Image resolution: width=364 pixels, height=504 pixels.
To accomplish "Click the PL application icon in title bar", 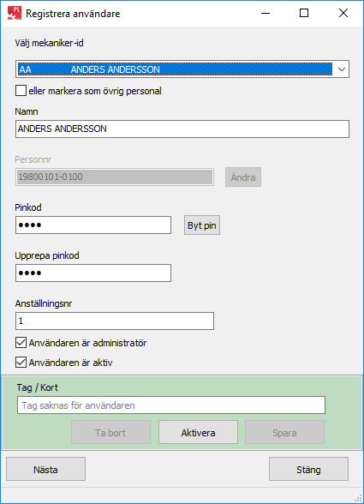I will coord(15,13).
